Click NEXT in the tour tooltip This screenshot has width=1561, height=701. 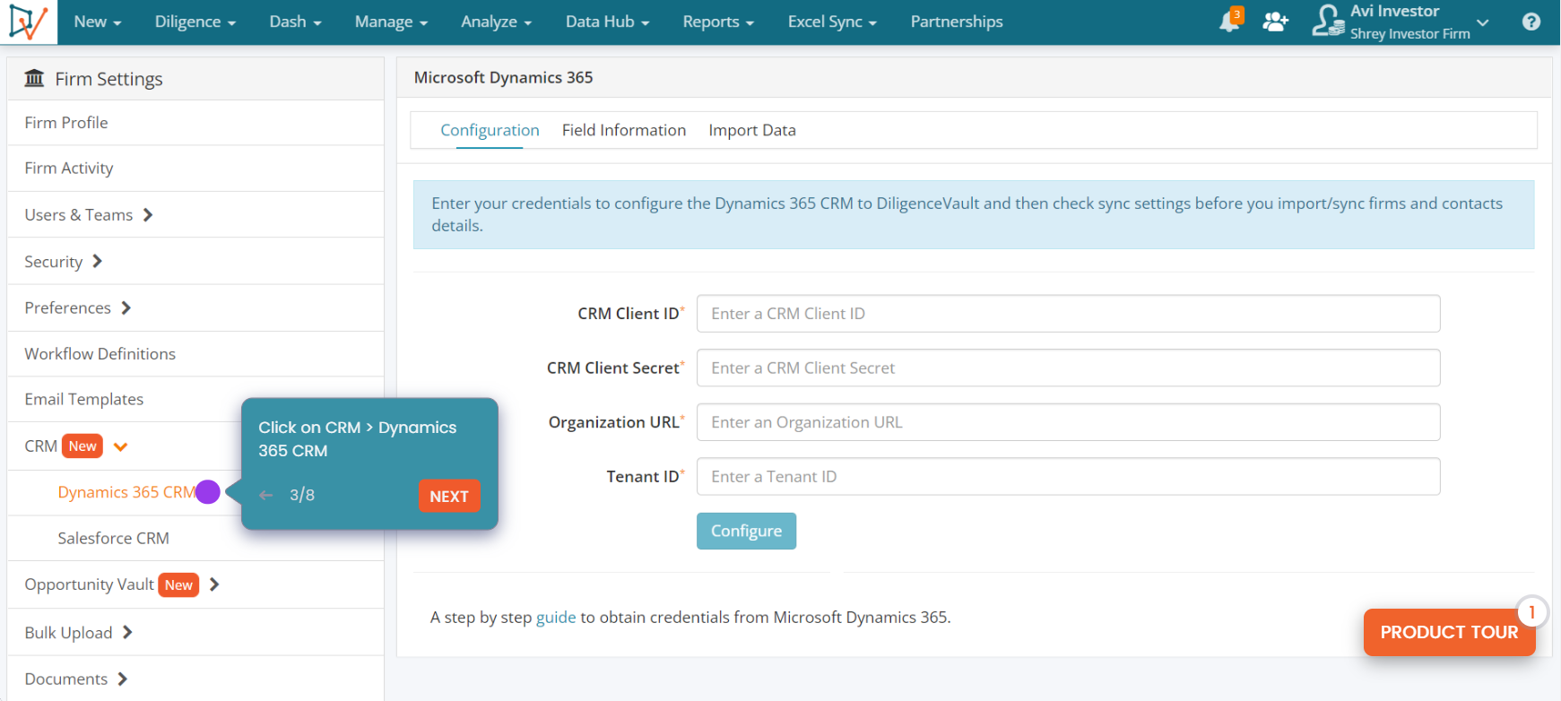click(449, 496)
